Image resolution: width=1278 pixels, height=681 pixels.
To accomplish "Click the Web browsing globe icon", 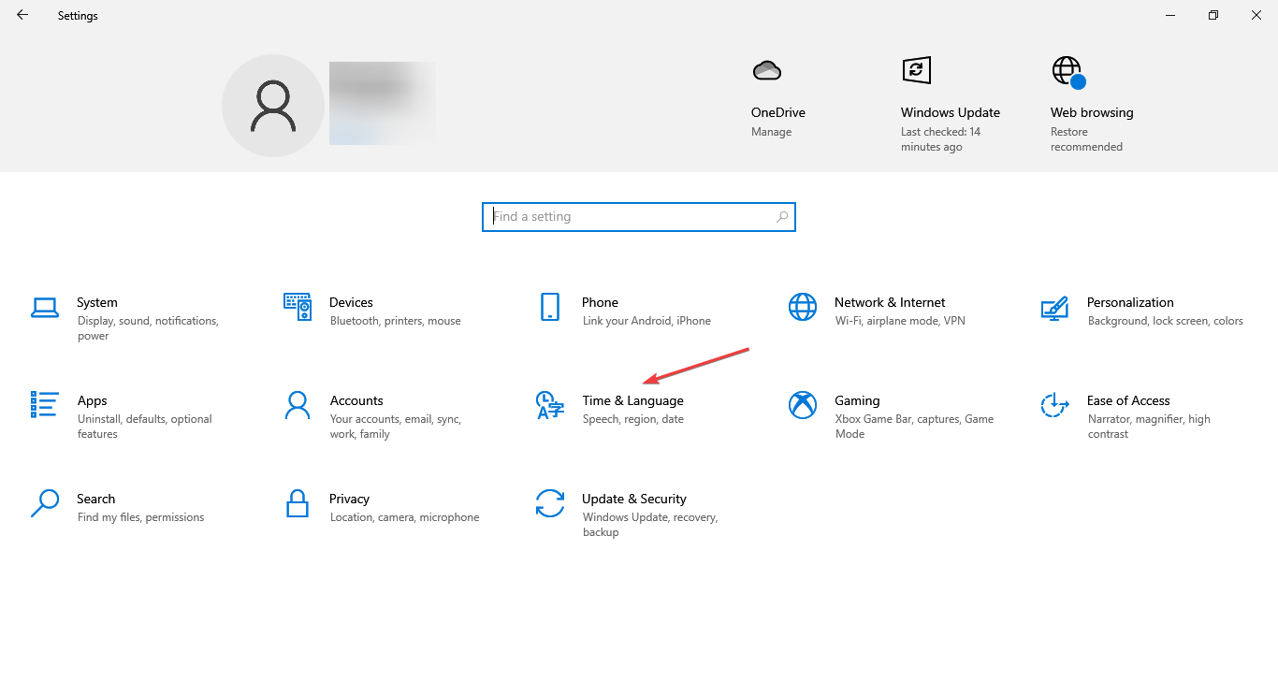I will coord(1067,71).
